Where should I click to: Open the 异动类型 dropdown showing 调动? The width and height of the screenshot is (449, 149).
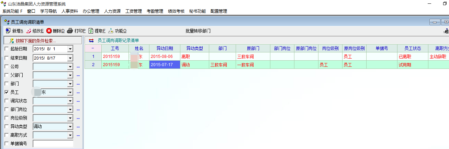(70, 126)
